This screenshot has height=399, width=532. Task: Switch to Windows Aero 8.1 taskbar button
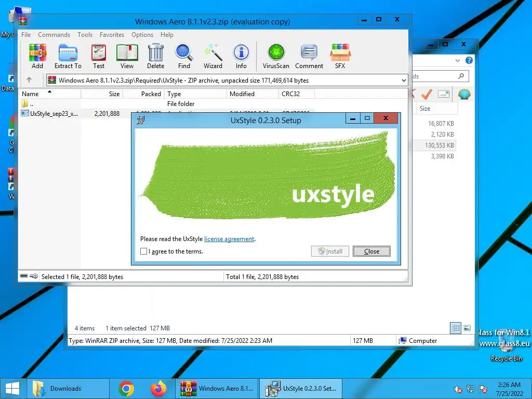[x=217, y=389]
